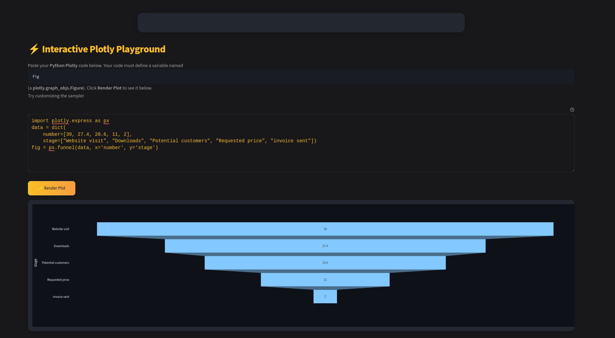This screenshot has height=338, width=615.
Task: Click the 'Website visit' axis label
Action: 60,229
